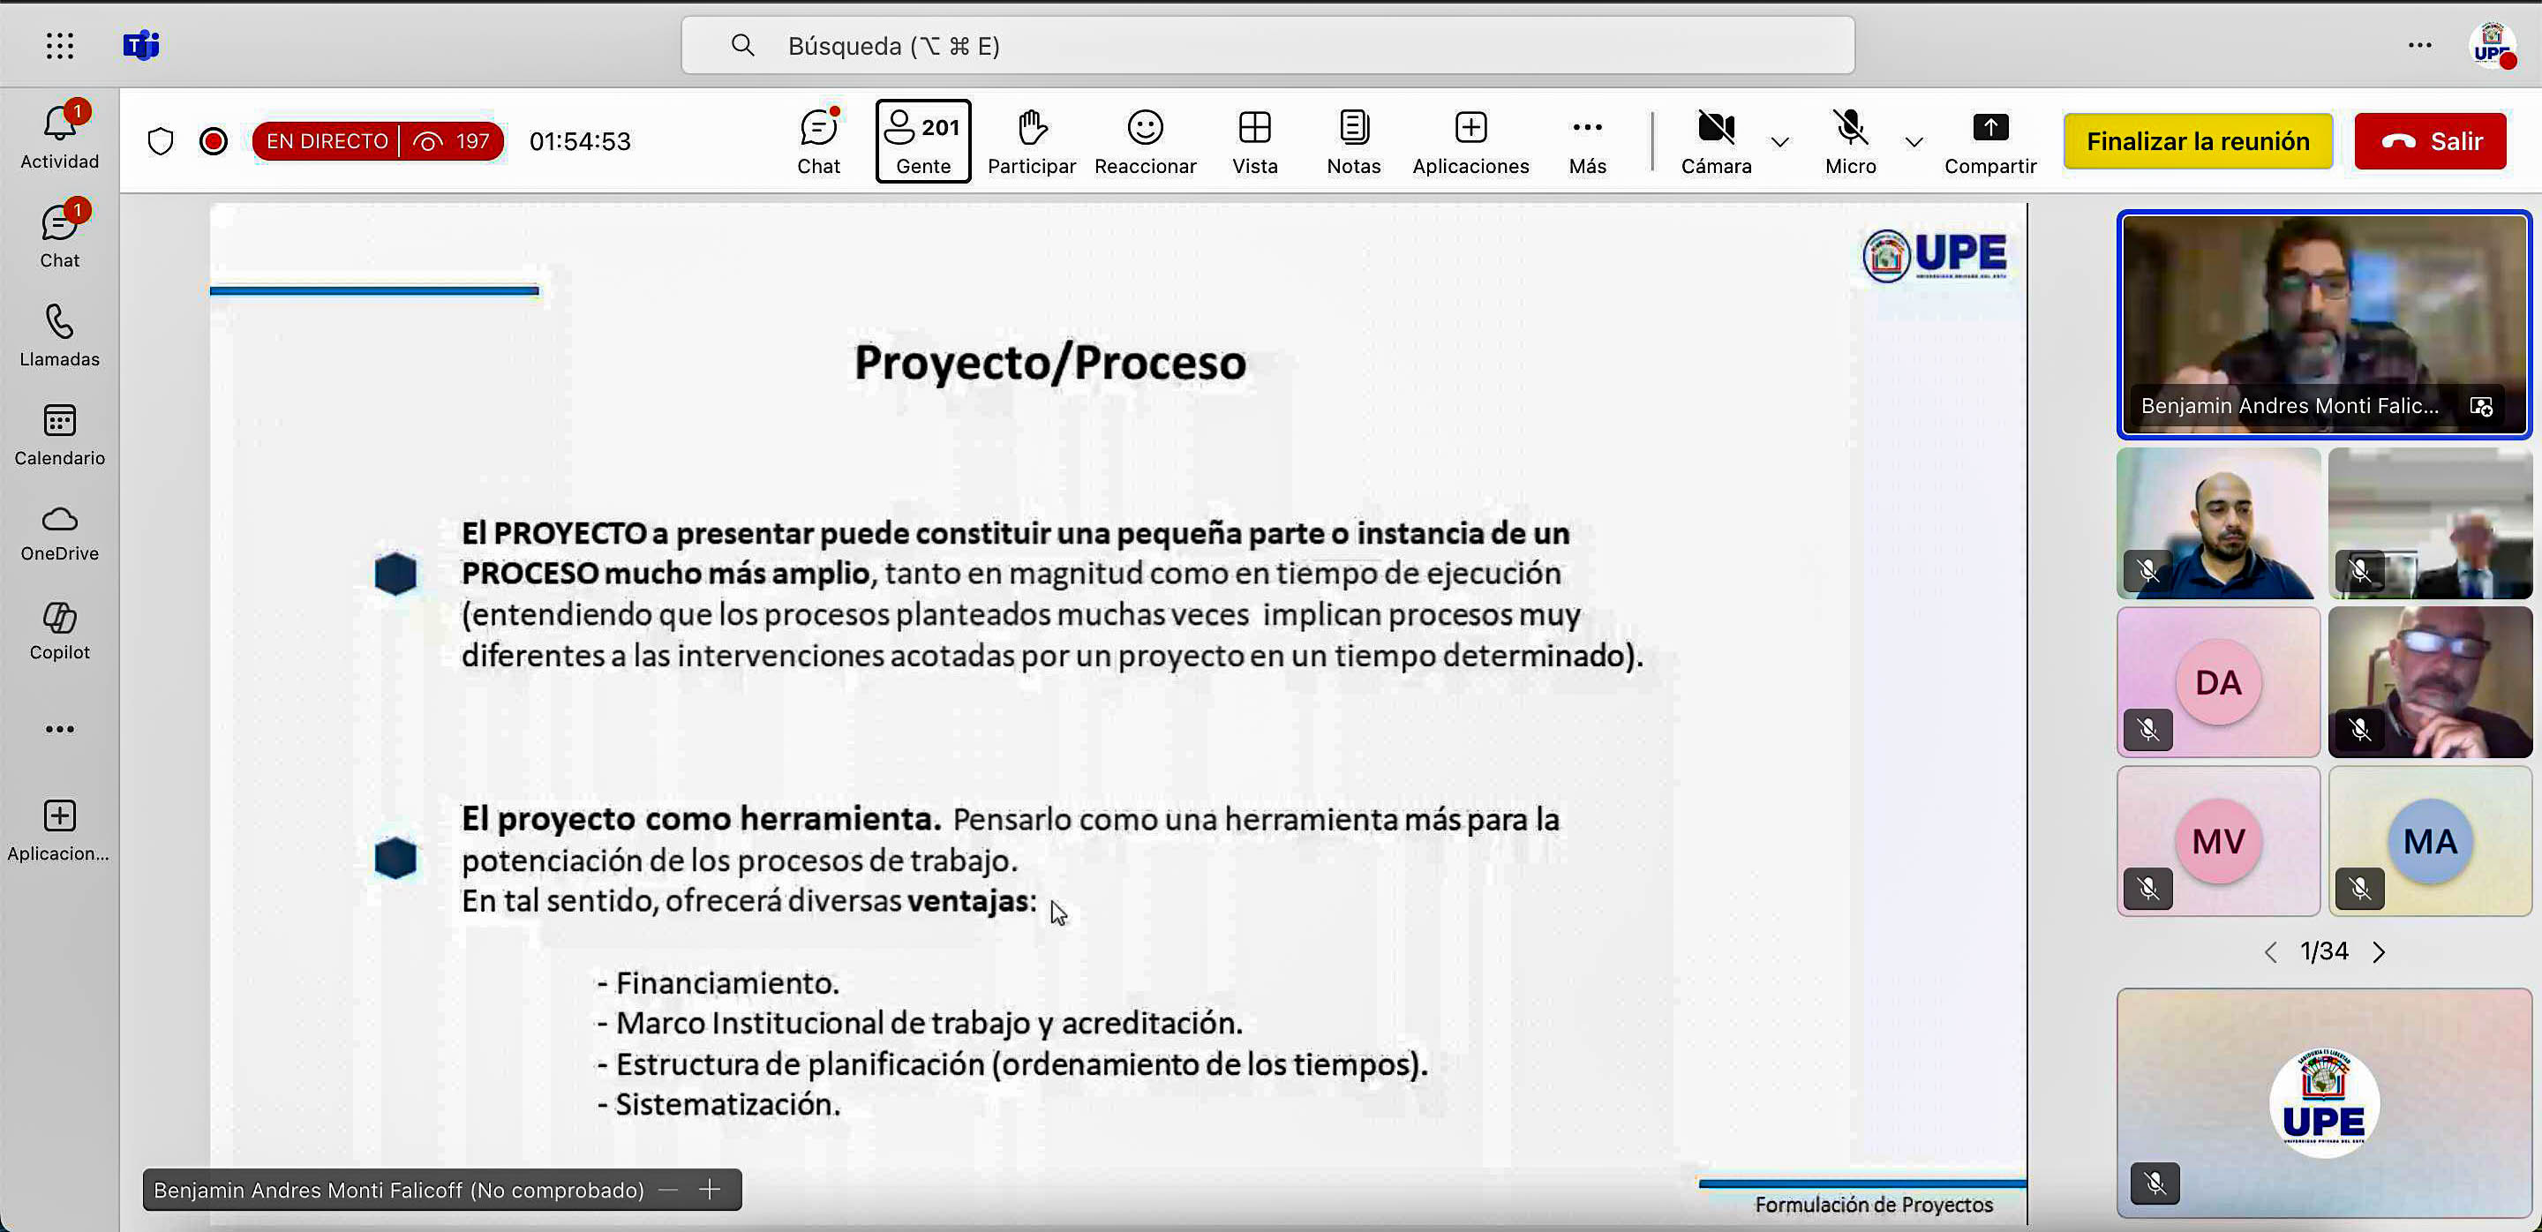Click Salir to leave the meeting
Viewport: 2542px width, 1232px height.
coord(2431,140)
